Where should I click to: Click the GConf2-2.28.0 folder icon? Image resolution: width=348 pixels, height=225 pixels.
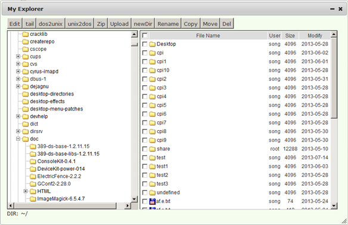coord(33,184)
